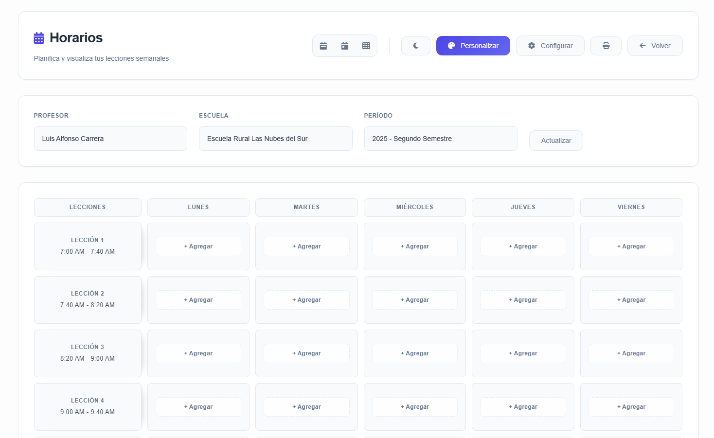Viewport: 714px width, 438px height.
Task: Add a class on Martes Lección 2
Action: click(x=306, y=300)
